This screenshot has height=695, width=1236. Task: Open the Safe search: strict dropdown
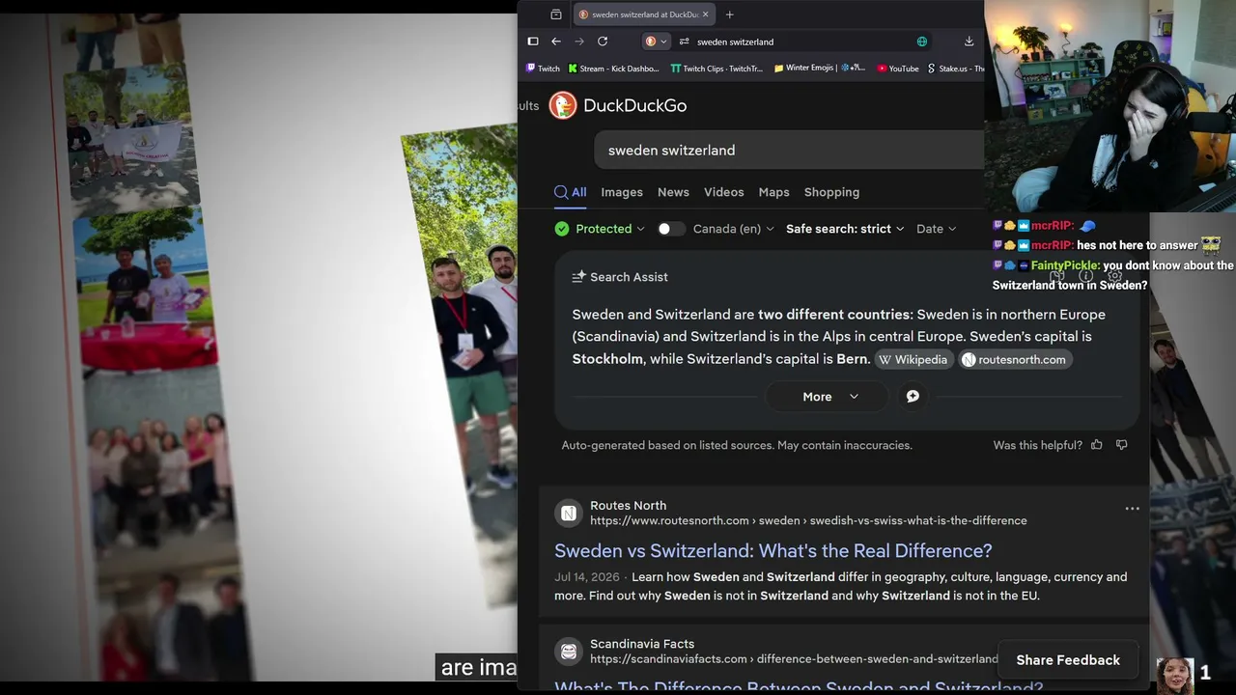coord(845,229)
